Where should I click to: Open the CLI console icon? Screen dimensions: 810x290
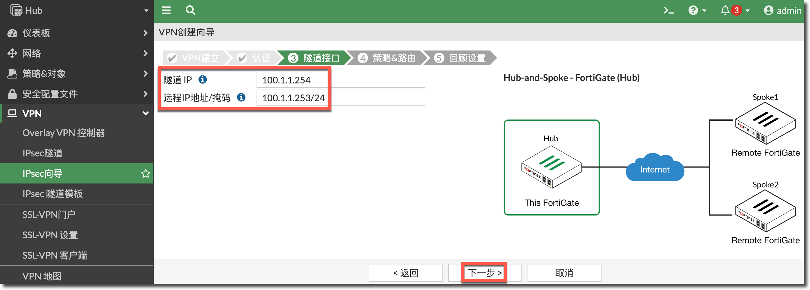(x=669, y=11)
